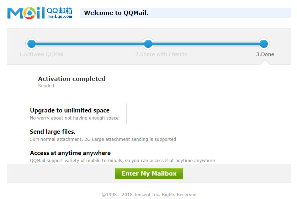The image size is (297, 199).
Task: Click Upgrade to unlimited space heading
Action: [70, 110]
